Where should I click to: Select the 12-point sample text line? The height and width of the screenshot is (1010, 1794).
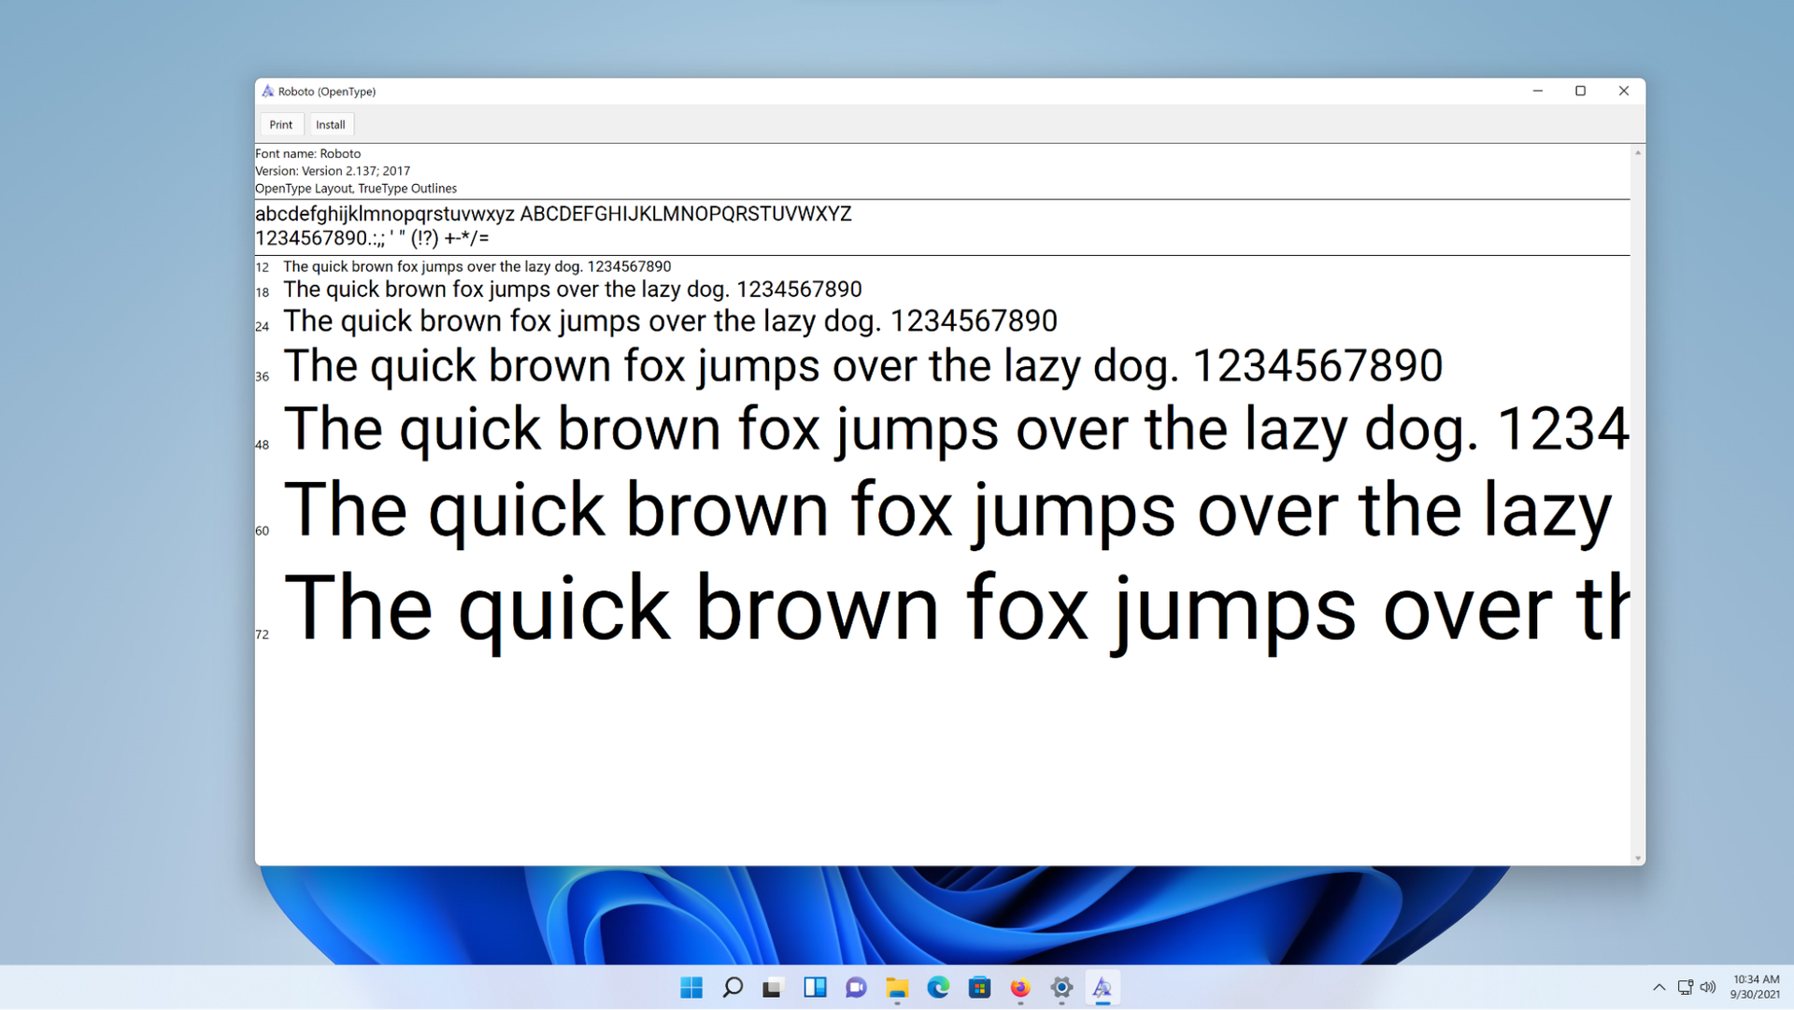click(x=477, y=266)
